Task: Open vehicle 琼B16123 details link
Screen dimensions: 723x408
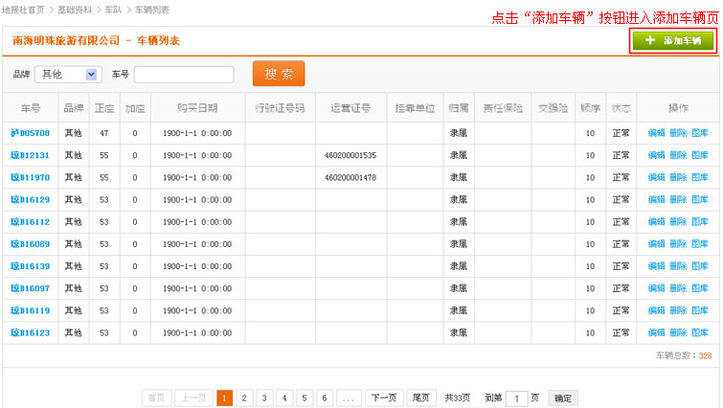Action: coord(30,332)
